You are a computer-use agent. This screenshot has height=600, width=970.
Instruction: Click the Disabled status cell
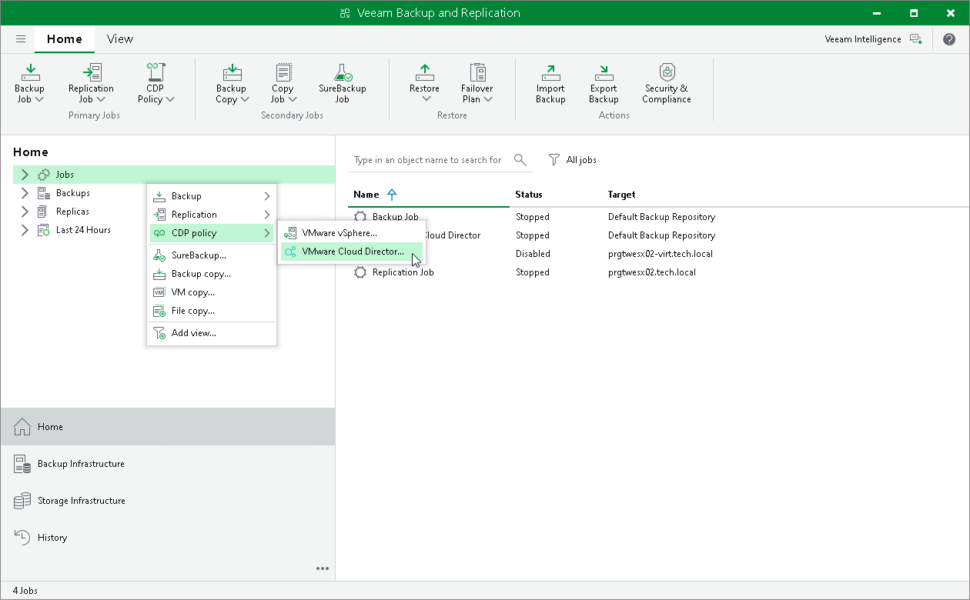(x=533, y=254)
